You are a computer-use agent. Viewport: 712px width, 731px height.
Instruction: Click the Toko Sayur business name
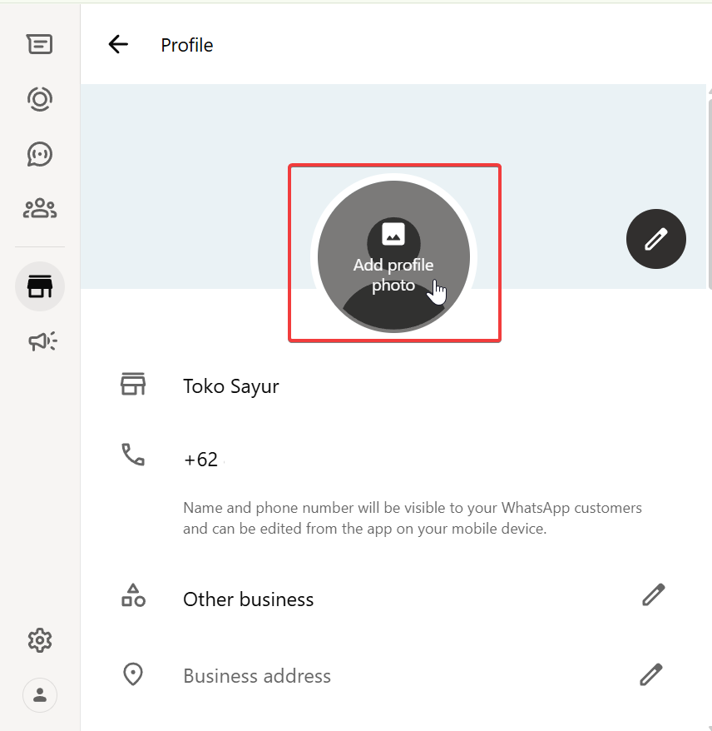(231, 386)
